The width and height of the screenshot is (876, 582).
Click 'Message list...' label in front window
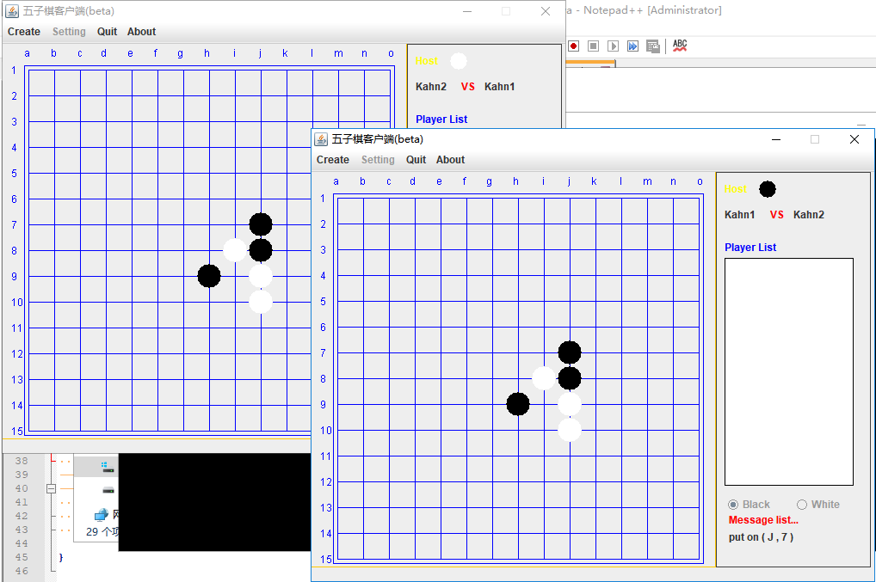[763, 520]
